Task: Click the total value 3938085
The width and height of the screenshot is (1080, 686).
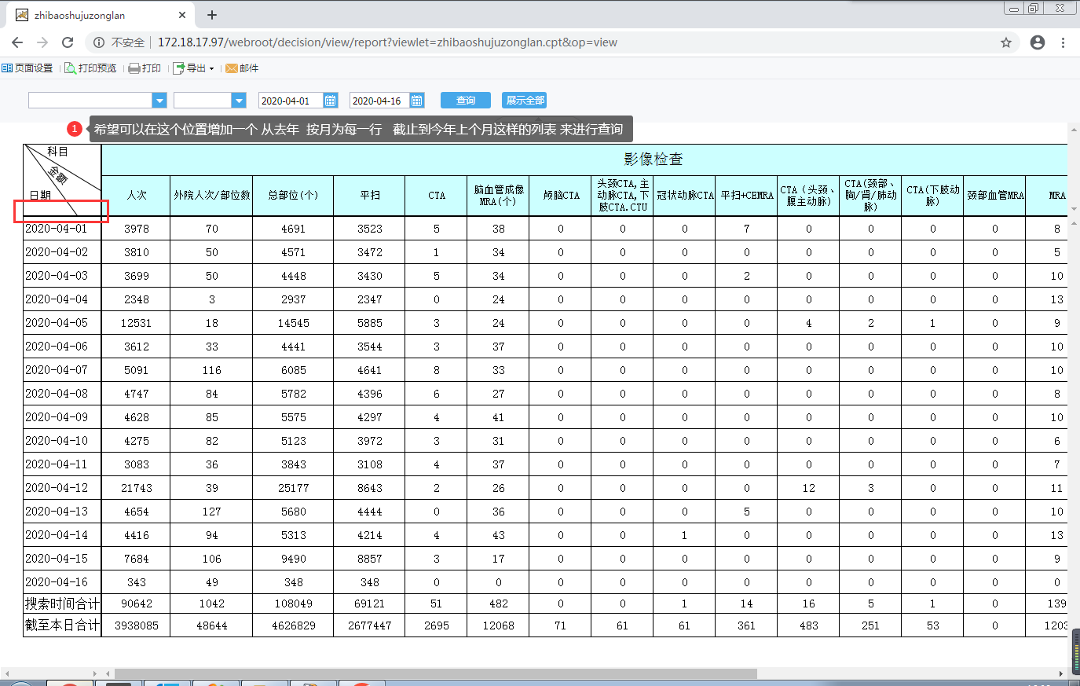Action: [137, 625]
